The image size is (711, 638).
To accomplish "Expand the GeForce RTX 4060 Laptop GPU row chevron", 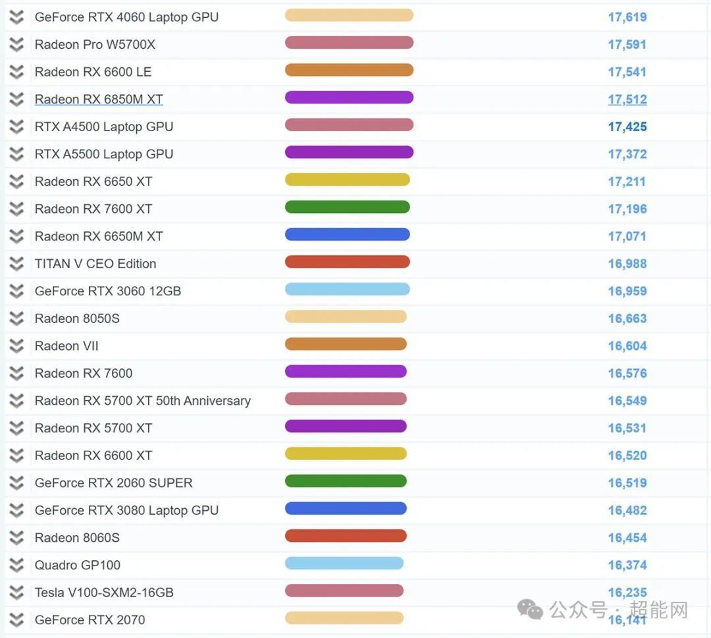I will click(16, 17).
